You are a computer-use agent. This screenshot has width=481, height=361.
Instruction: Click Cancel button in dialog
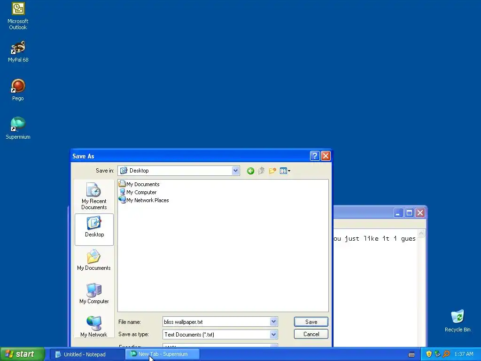pos(311,334)
